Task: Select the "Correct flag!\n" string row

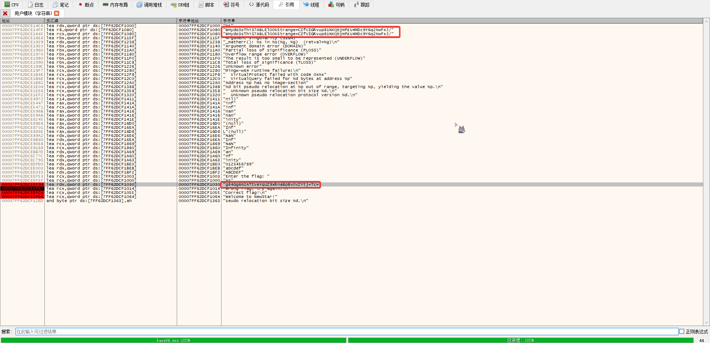Action: [x=245, y=193]
